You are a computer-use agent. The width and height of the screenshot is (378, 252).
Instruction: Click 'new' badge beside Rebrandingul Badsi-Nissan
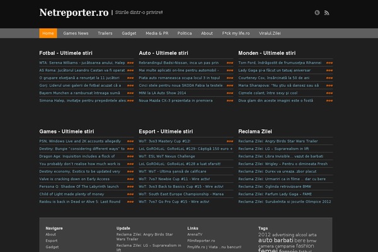pos(230,63)
